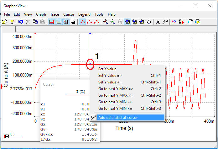Click the Zoom Horizontal icon
This screenshot has height=149, width=218.
134,22
